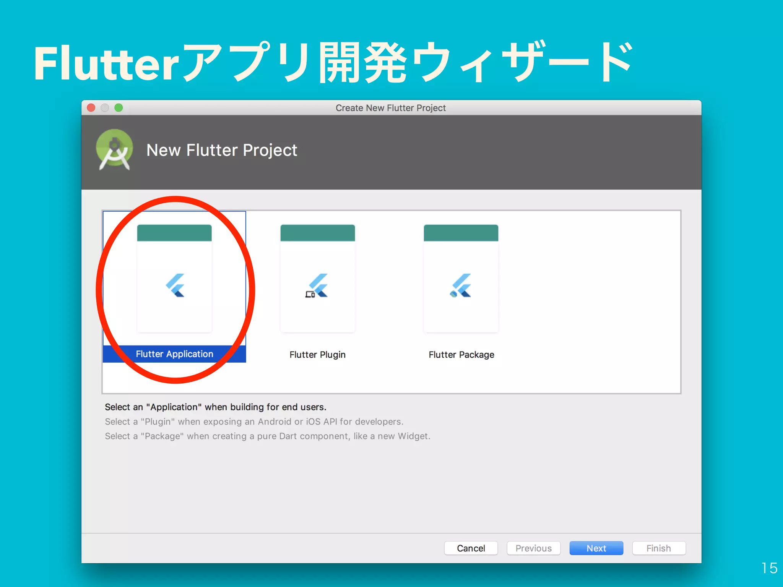Click the Cancel button

[x=471, y=548]
